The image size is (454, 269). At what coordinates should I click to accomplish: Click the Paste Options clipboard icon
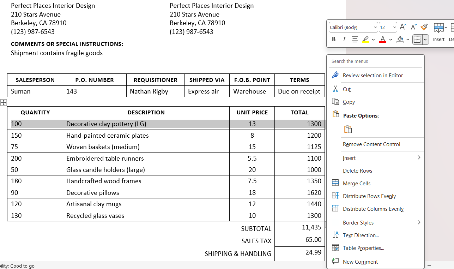coord(335,114)
